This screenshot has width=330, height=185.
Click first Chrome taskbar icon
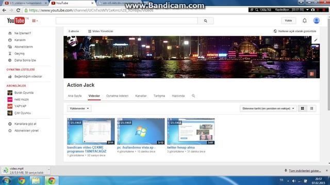pos(22,180)
